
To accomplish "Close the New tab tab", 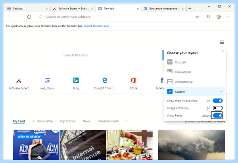I will [138, 9].
